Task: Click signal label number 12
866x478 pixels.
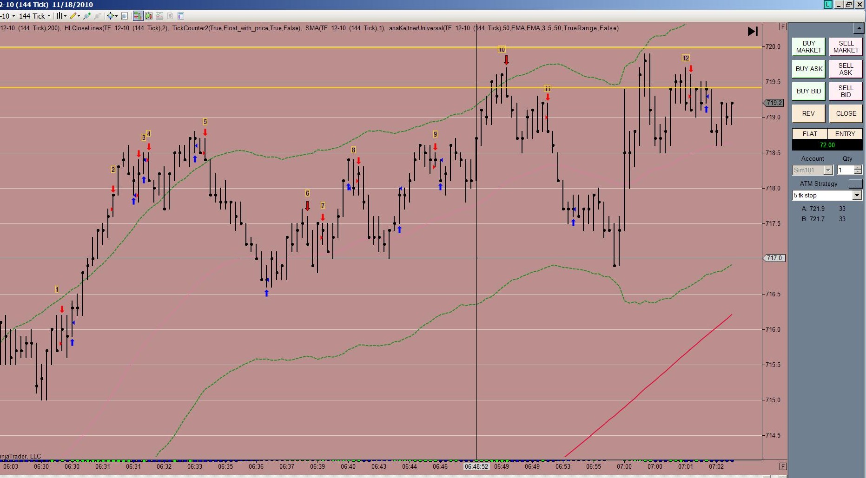Action: pos(686,58)
